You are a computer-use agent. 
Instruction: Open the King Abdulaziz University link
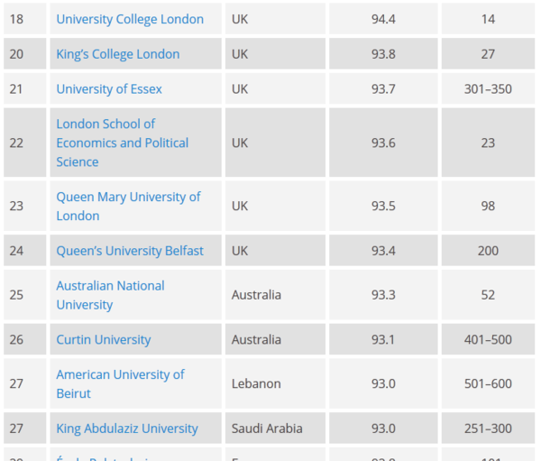pyautogui.click(x=127, y=428)
